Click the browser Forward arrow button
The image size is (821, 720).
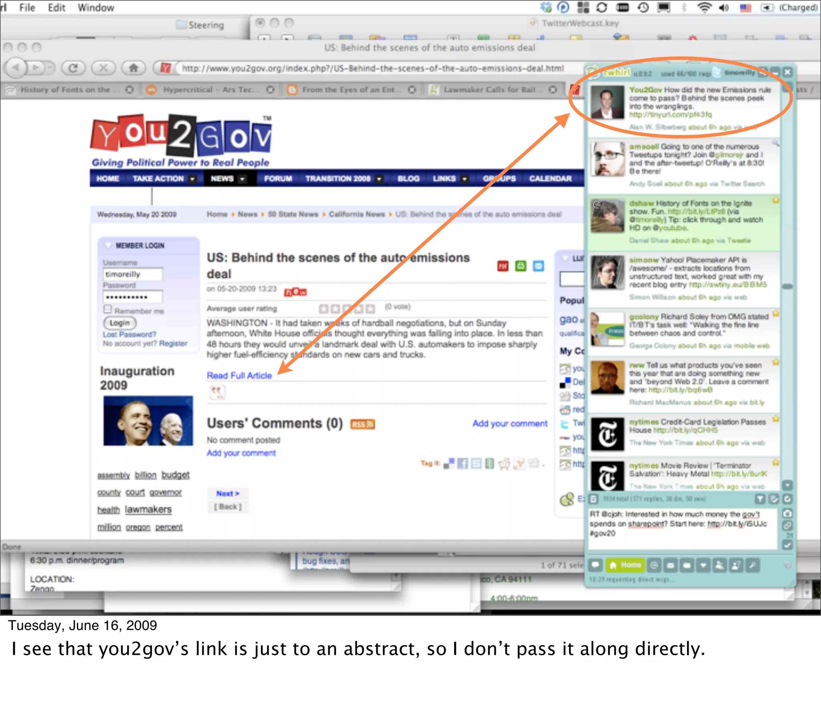coord(36,68)
